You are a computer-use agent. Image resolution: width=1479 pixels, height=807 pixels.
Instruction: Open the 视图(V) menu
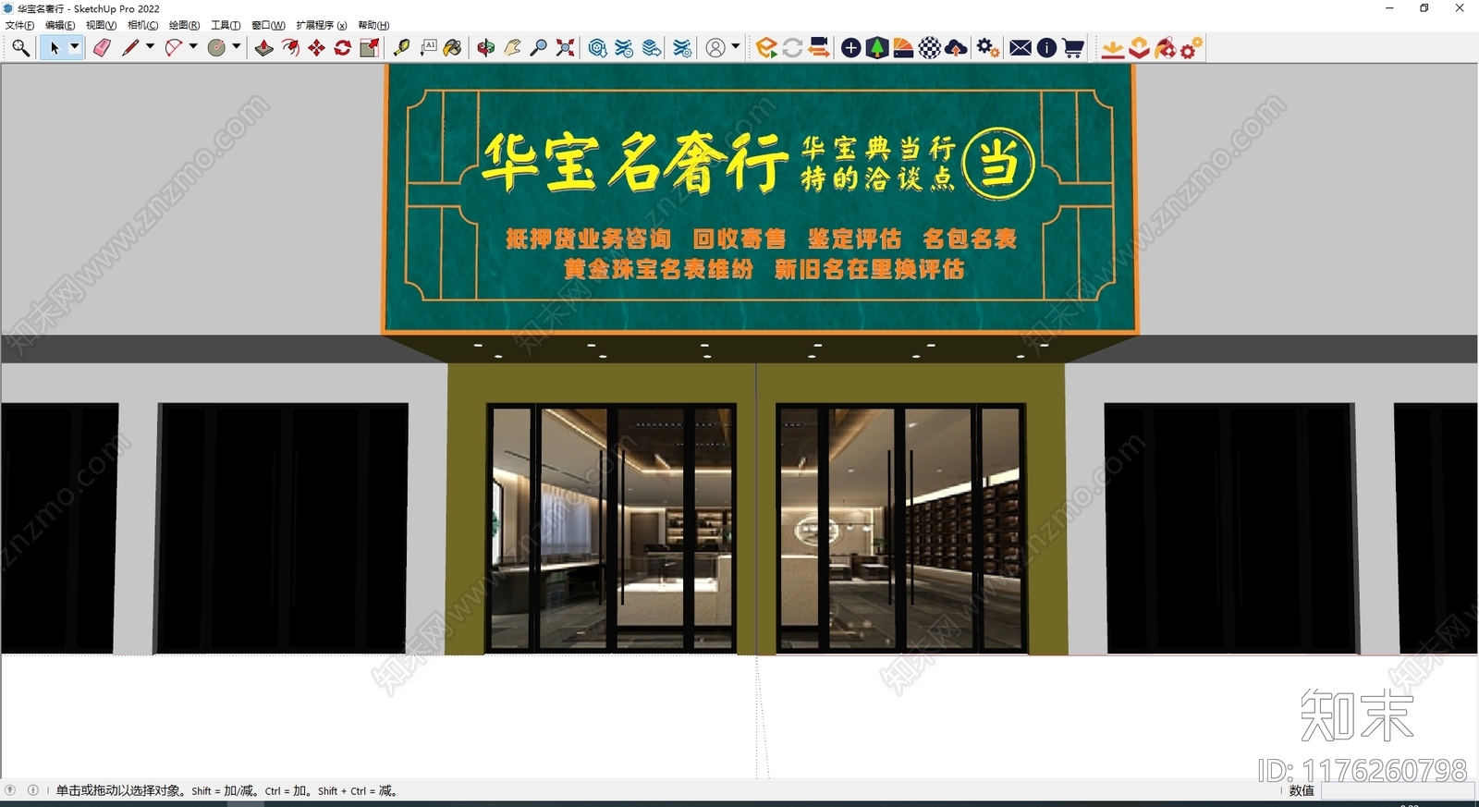[x=101, y=26]
